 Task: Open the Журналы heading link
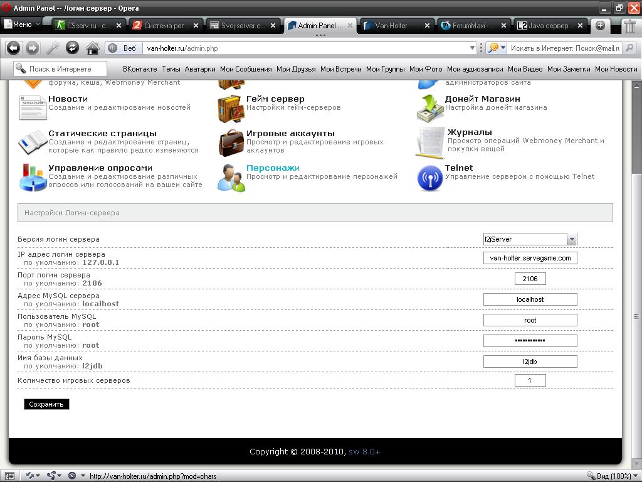click(x=470, y=132)
